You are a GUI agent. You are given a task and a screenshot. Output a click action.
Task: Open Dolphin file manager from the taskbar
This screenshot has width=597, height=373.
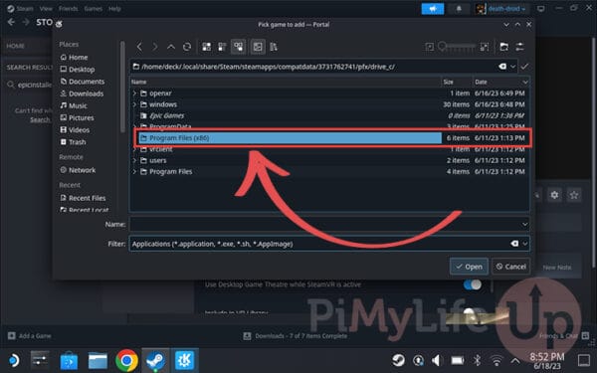click(x=98, y=360)
